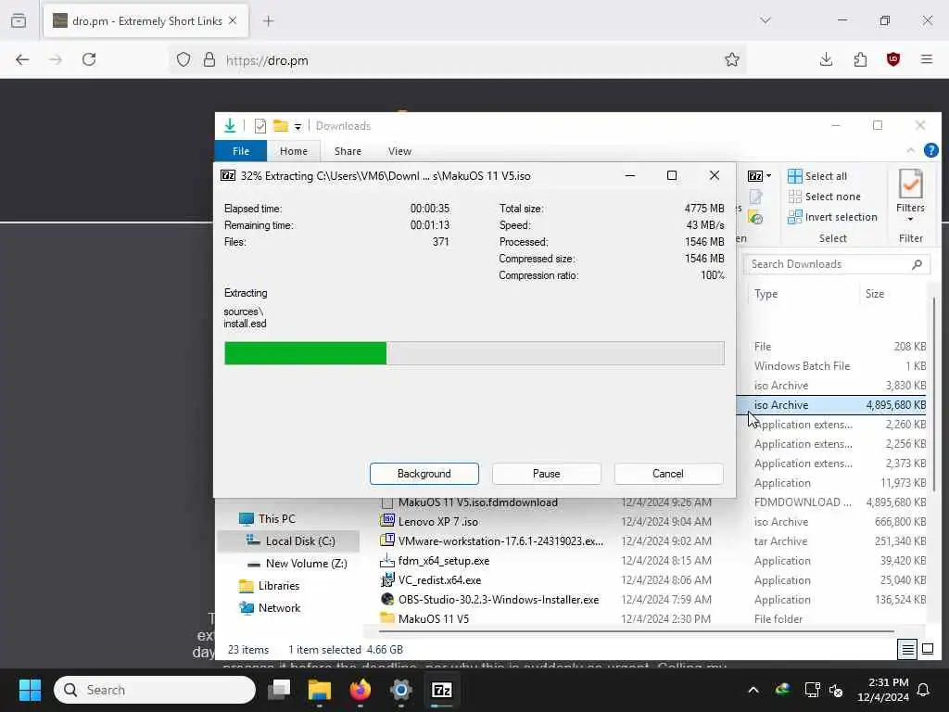
Task: List all tabs dropdown arrow
Action: pos(766,20)
